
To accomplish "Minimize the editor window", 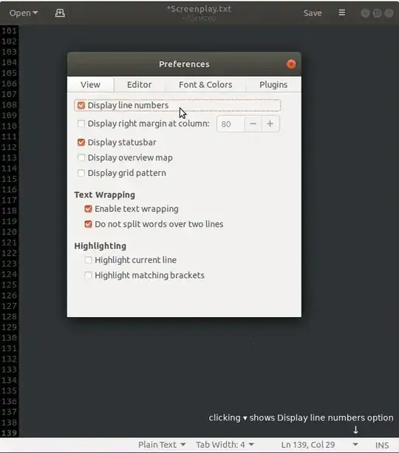I will 366,13.
